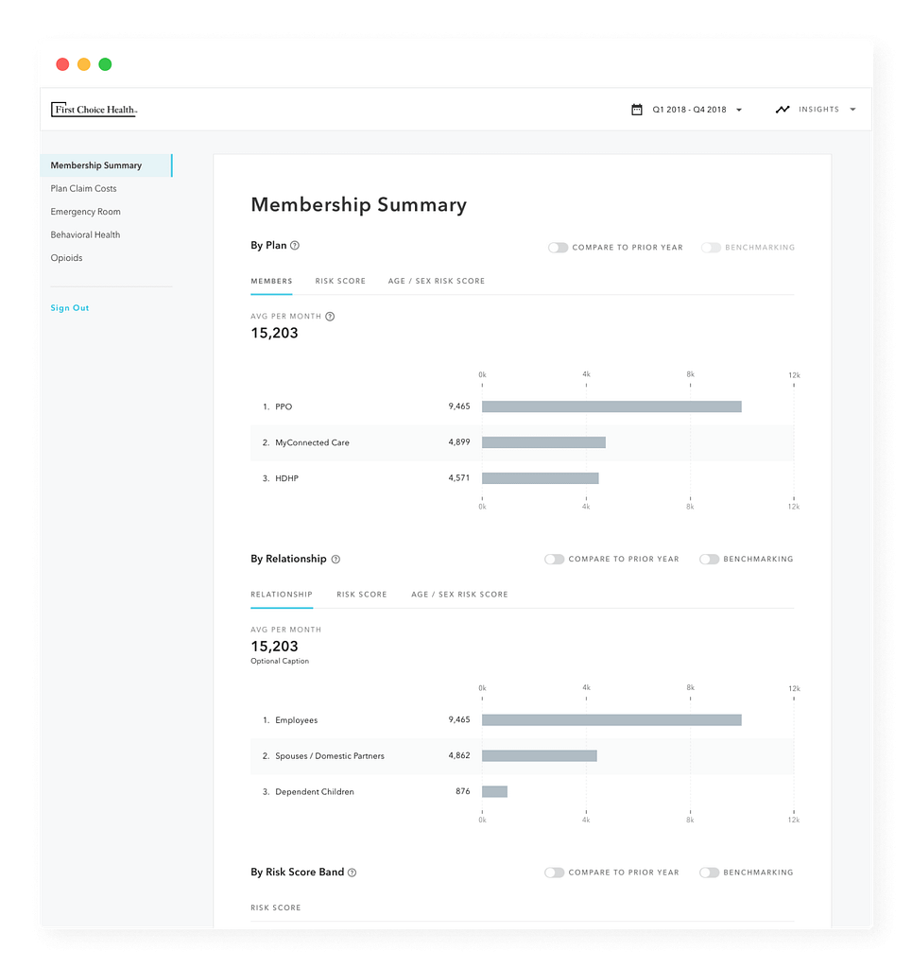Switch to Age / Sex Risk Score tab under By Plan

[437, 281]
